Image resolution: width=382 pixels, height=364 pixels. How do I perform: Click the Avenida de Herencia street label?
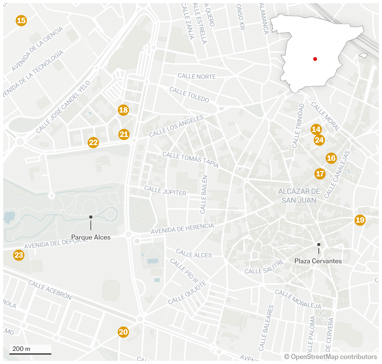[x=183, y=229]
